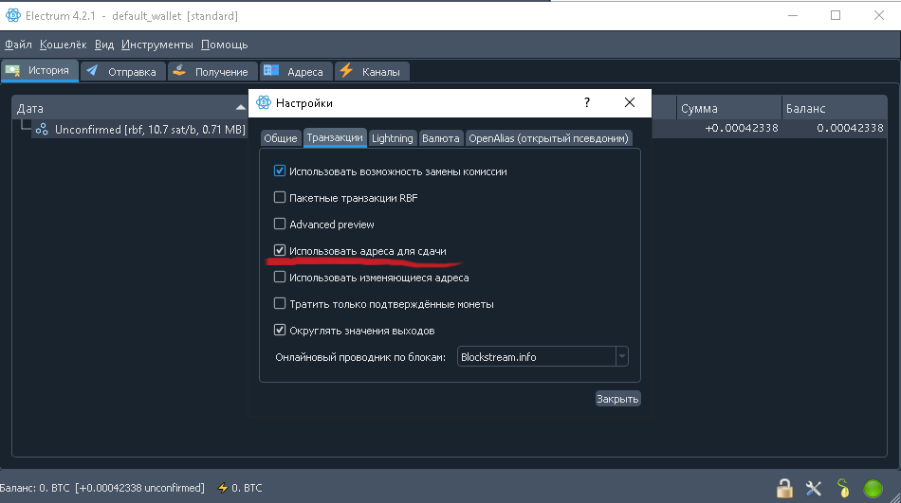Screen dimensions: 901x503
Task: Enable 'Использовать изменяющиеся адреса' checkbox
Action: tap(279, 277)
